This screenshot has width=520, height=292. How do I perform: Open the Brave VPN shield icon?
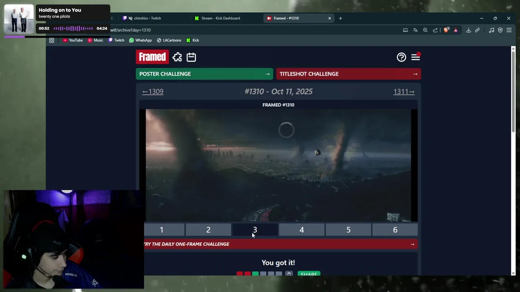500,30
